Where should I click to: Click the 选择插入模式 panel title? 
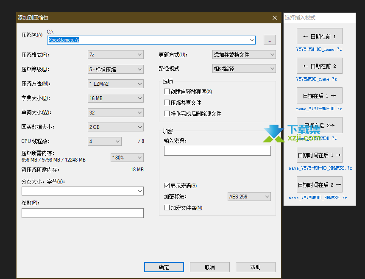pos(300,18)
